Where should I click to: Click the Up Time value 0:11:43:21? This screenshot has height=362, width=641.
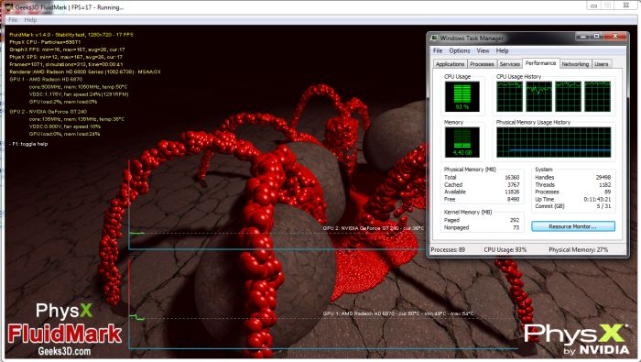597,199
